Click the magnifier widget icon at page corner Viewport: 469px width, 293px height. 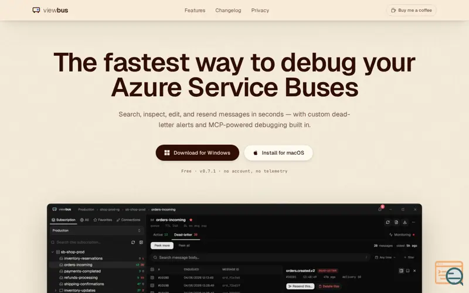point(449,273)
